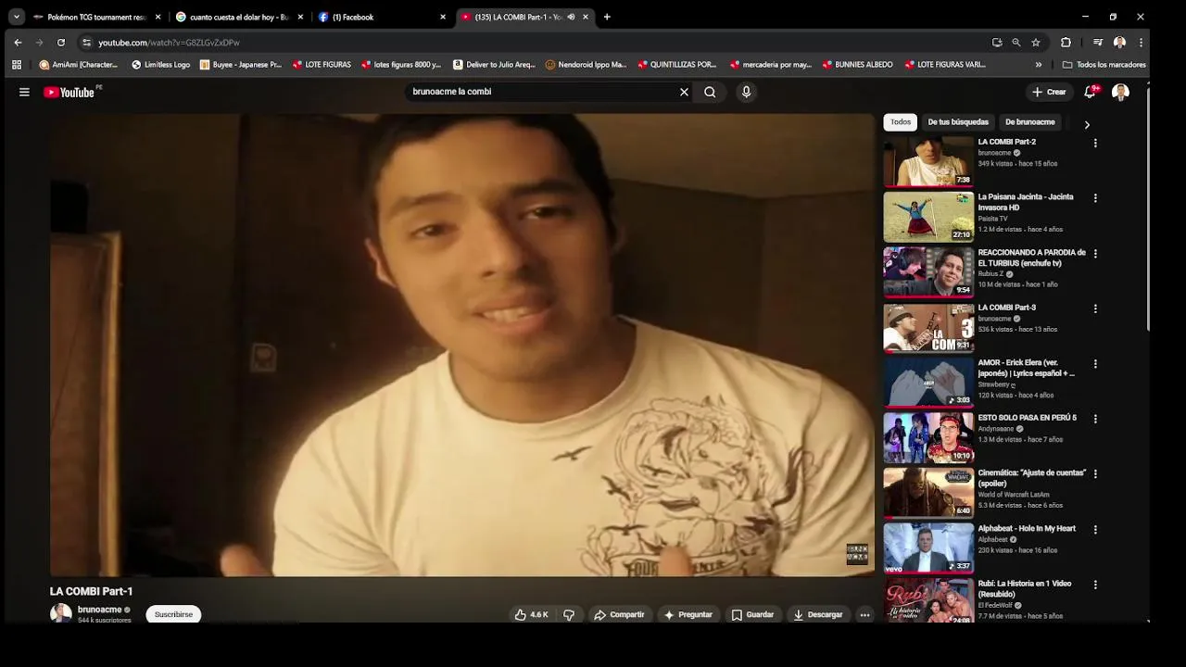Viewport: 1186px width, 667px height.
Task: Open Limitless Logo bookmark
Action: coord(161,65)
